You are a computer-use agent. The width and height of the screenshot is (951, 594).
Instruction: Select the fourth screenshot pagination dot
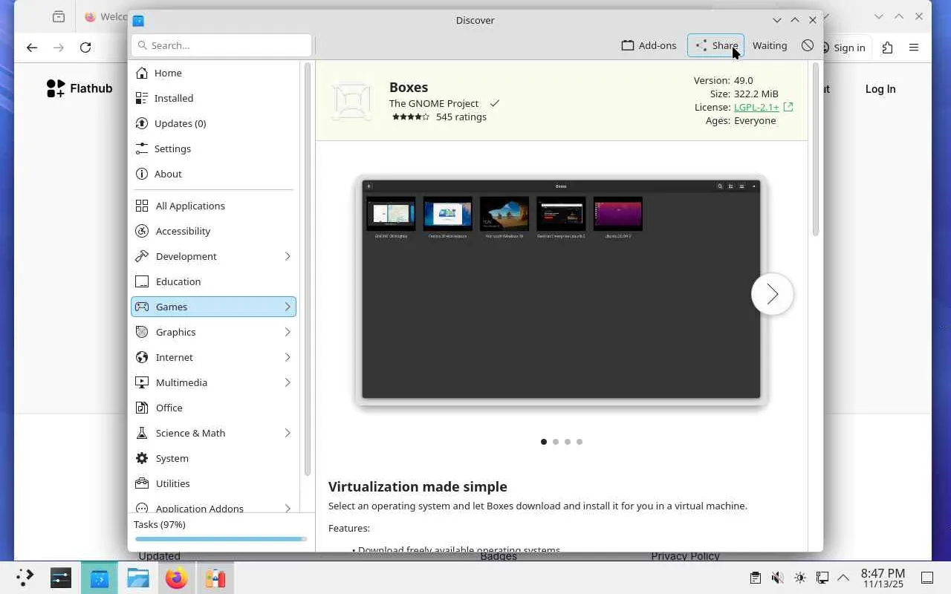click(x=580, y=442)
